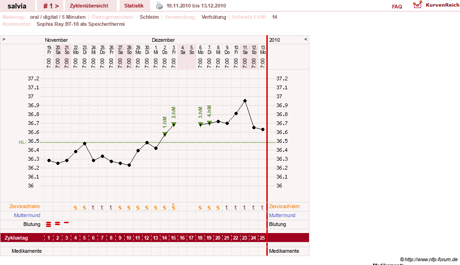
Task: Click the last temperature point on day 25
Action: click(263, 129)
